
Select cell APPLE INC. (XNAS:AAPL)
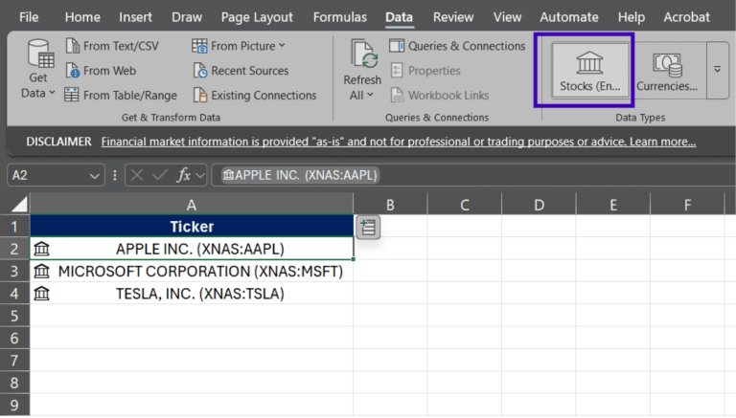(192, 249)
